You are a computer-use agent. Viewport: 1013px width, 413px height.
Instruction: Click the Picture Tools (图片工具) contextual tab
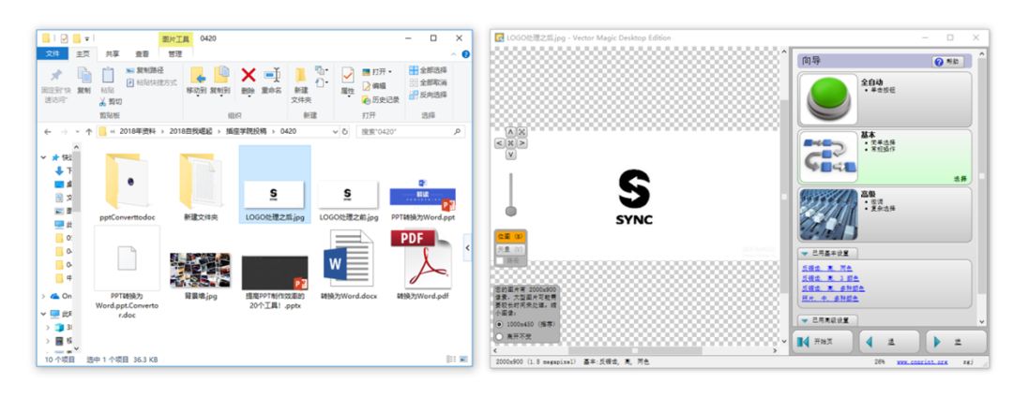[175, 38]
